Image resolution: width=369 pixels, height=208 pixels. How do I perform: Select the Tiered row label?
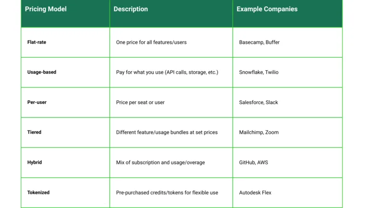coord(35,132)
